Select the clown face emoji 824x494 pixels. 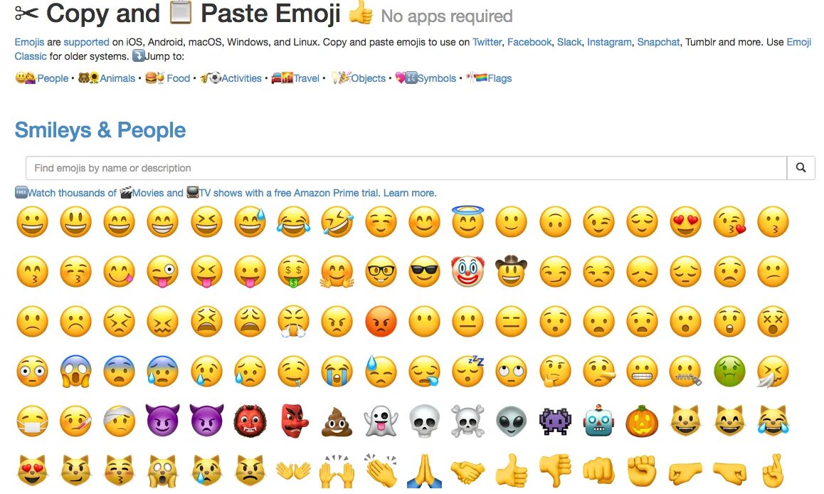[x=468, y=271]
